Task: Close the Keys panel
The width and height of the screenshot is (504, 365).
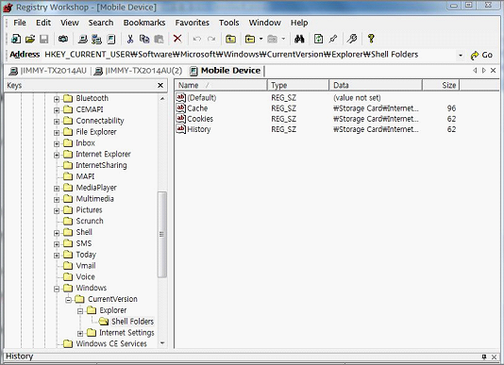Action: click(x=160, y=85)
